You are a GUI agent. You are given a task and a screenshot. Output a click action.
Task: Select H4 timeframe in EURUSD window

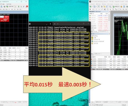[x=12, y=9]
